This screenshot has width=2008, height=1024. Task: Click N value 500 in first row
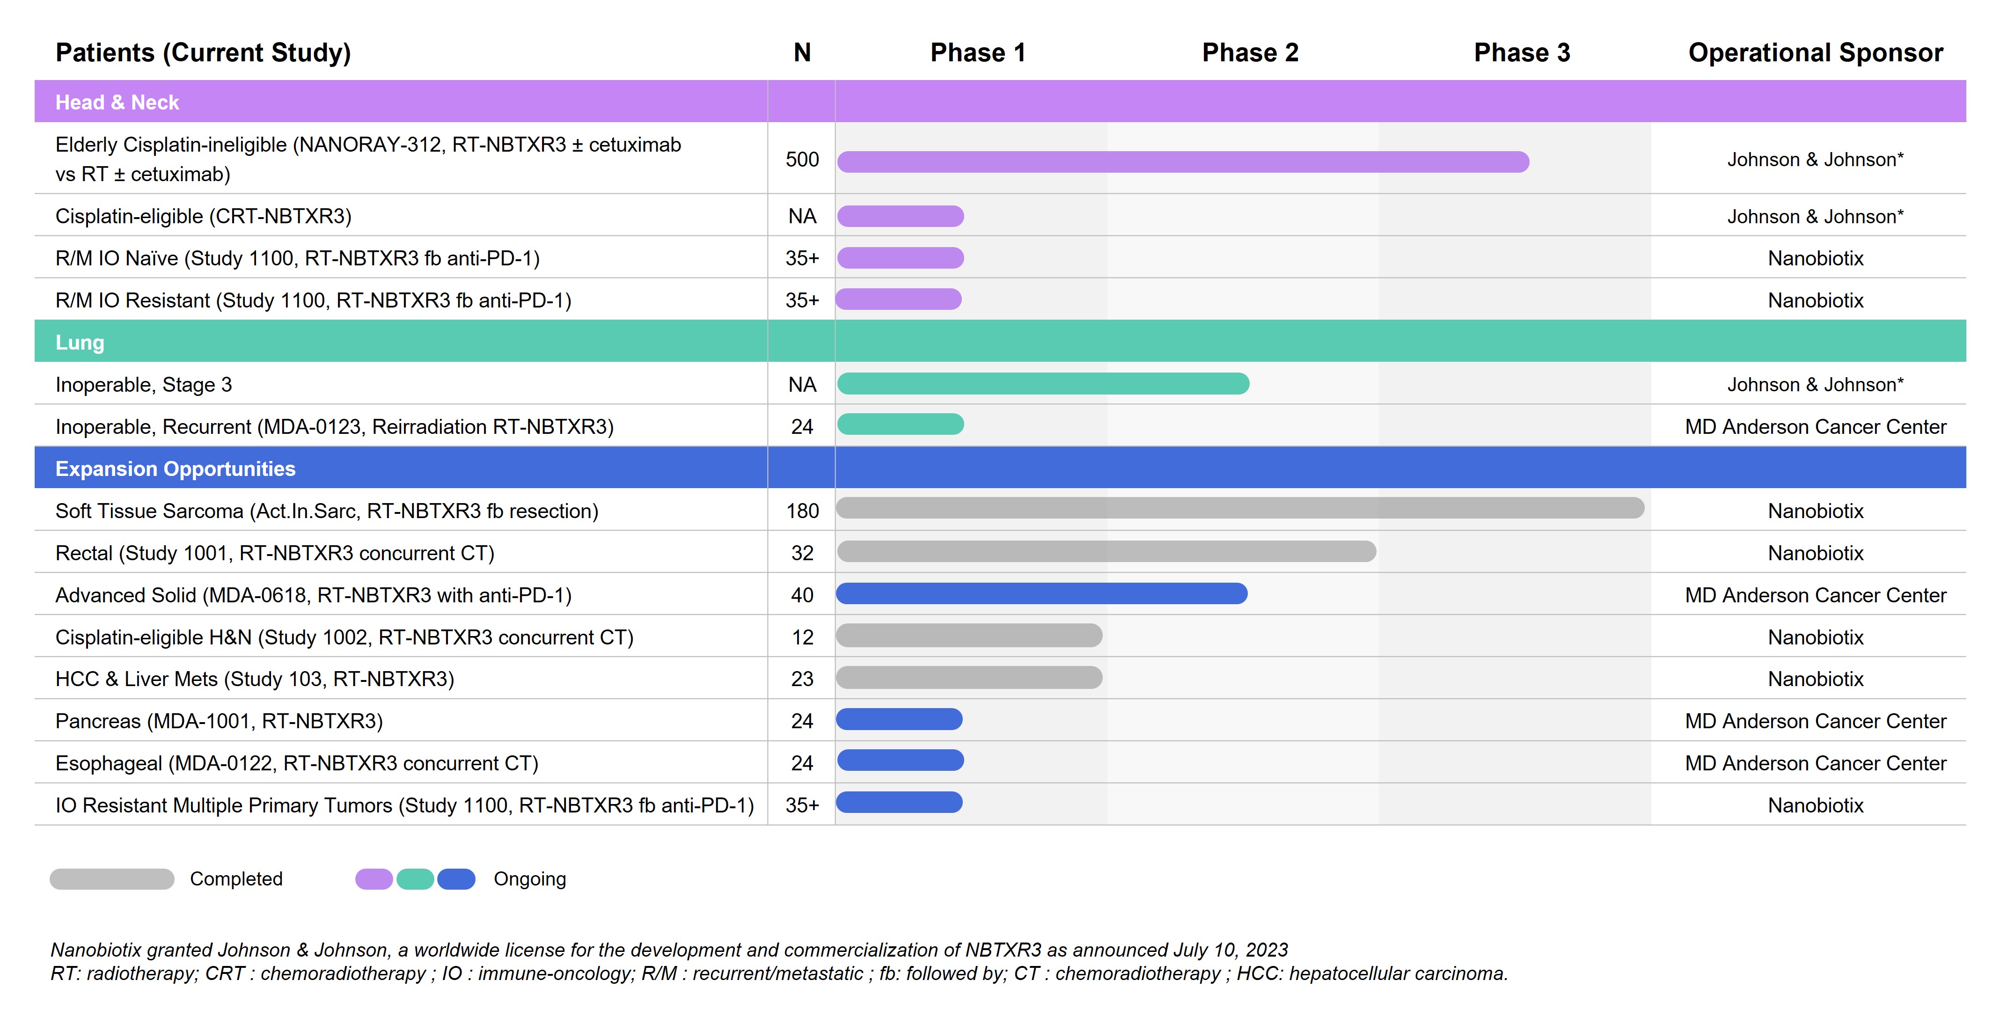coord(801,160)
